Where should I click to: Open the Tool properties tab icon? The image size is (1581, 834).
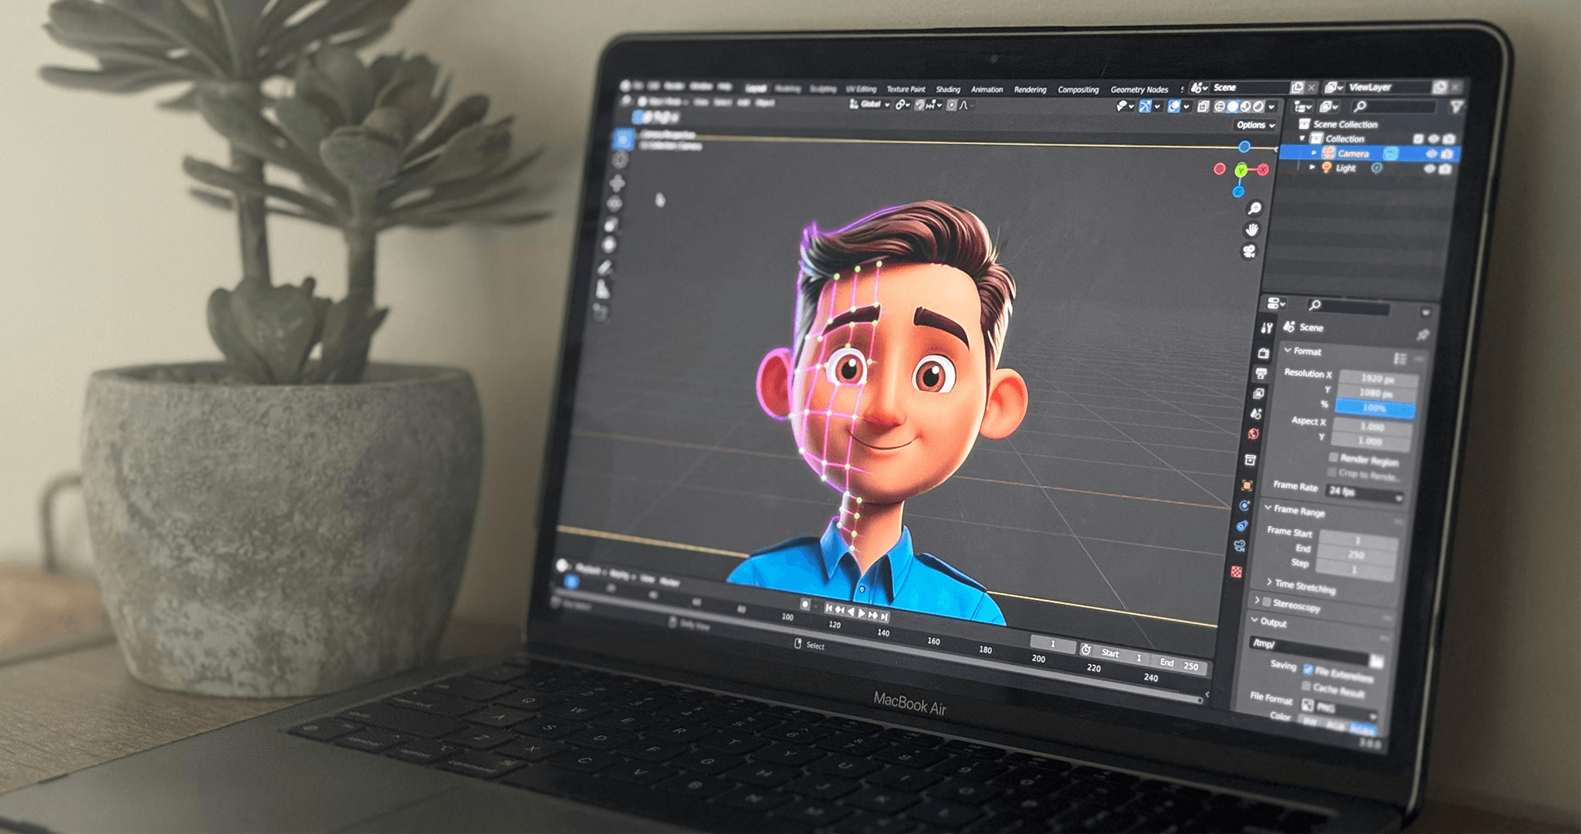click(1266, 328)
